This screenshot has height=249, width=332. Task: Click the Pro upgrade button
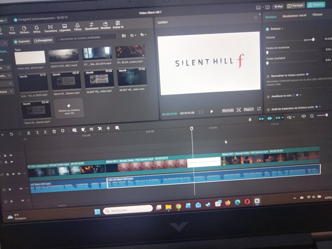[x=278, y=6]
